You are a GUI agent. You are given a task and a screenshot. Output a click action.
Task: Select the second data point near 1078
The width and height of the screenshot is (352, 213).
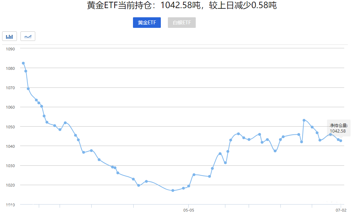(x=26, y=71)
